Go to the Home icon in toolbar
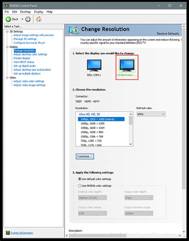 tap(39, 19)
